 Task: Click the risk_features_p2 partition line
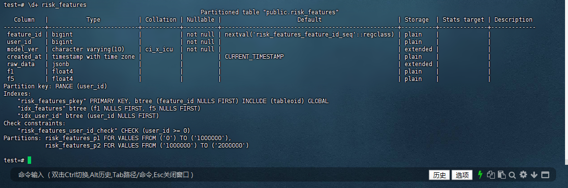pos(147,145)
